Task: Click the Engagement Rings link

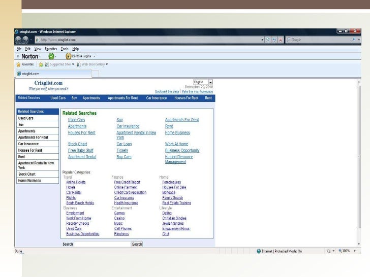Action: click(176, 228)
